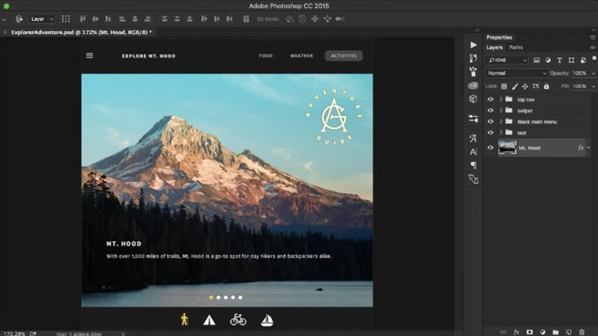598x336 pixels.
Task: Expand the text layer group
Action: [x=501, y=133]
